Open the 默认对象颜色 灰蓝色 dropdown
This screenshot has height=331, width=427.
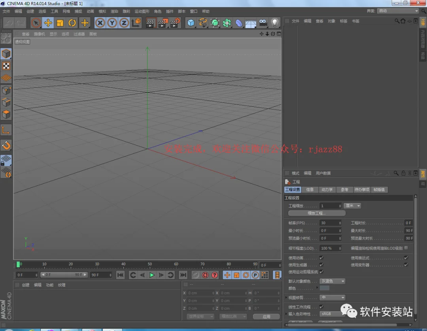pos(333,281)
